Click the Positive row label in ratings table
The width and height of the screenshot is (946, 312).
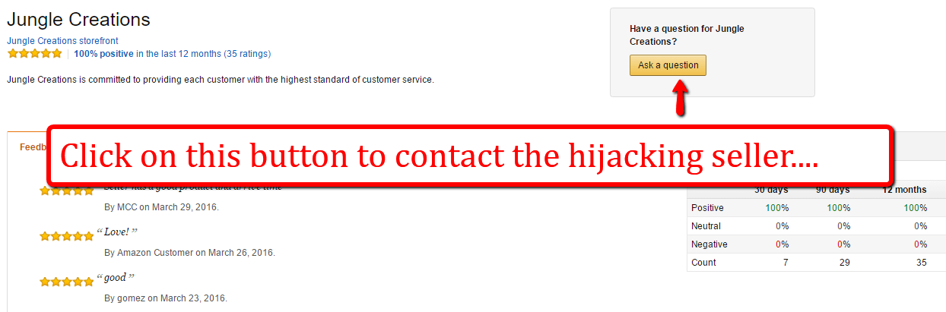(x=707, y=208)
